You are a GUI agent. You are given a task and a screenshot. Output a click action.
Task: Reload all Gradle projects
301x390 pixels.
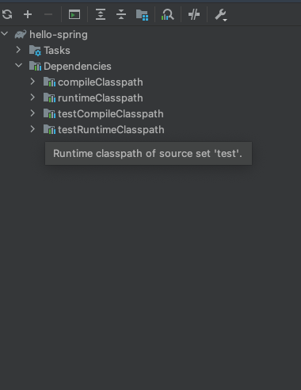pos(7,14)
